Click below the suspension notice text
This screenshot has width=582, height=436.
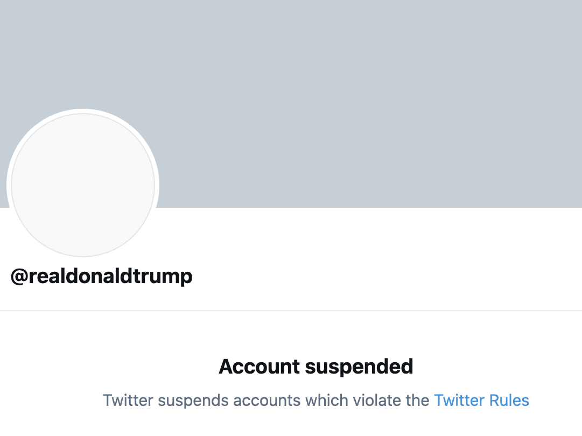point(291,425)
